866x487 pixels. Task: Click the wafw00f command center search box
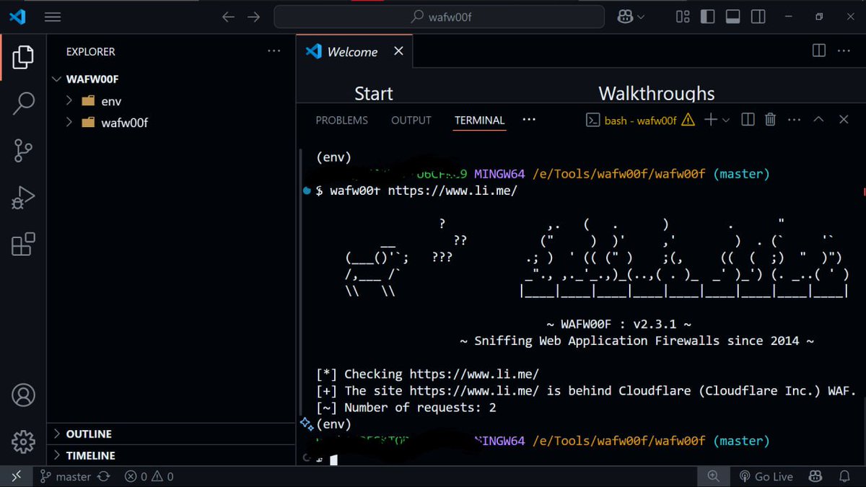[439, 17]
